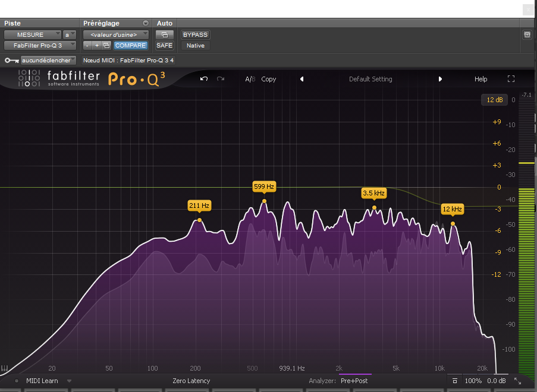The height and width of the screenshot is (392, 537).
Task: Enter full screen mode with corner-brackets icon
Action: click(x=511, y=79)
